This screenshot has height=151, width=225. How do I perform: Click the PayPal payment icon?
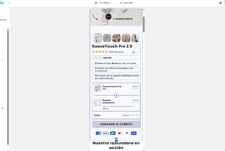click(x=127, y=133)
